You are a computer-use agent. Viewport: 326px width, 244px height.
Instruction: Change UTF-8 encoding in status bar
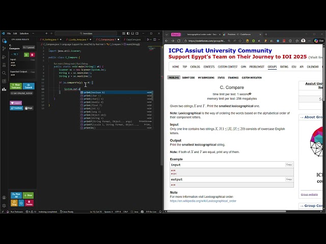[x=118, y=211]
